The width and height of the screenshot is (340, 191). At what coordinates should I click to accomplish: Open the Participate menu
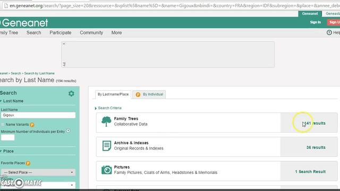coord(60,33)
